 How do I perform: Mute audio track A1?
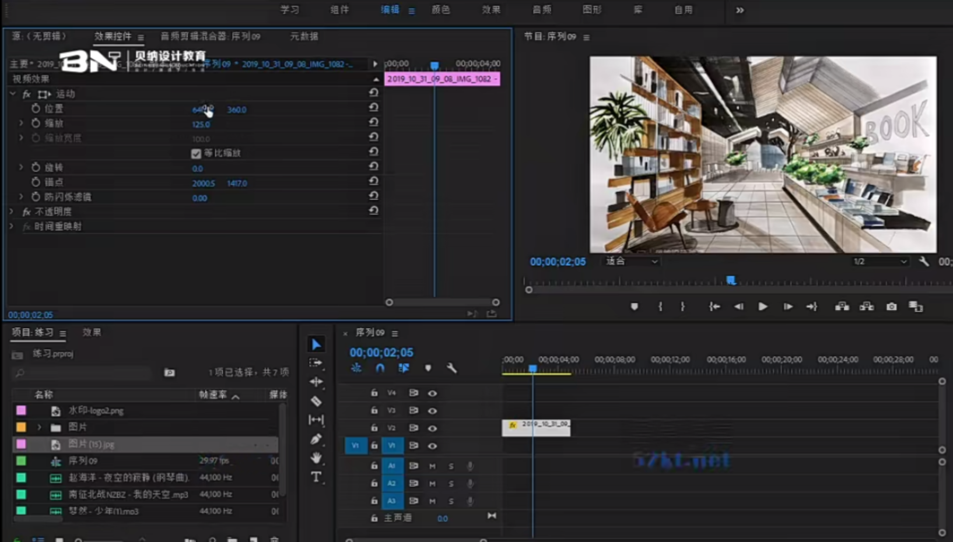click(432, 466)
